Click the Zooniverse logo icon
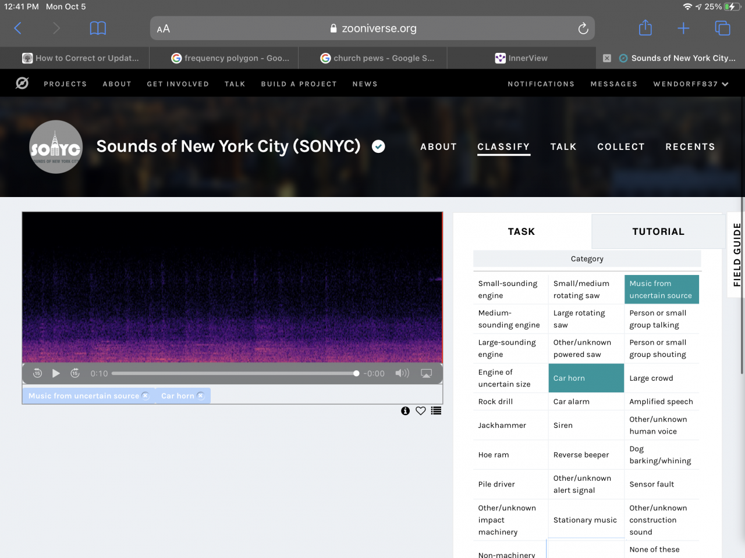This screenshot has height=558, width=745. click(x=22, y=84)
